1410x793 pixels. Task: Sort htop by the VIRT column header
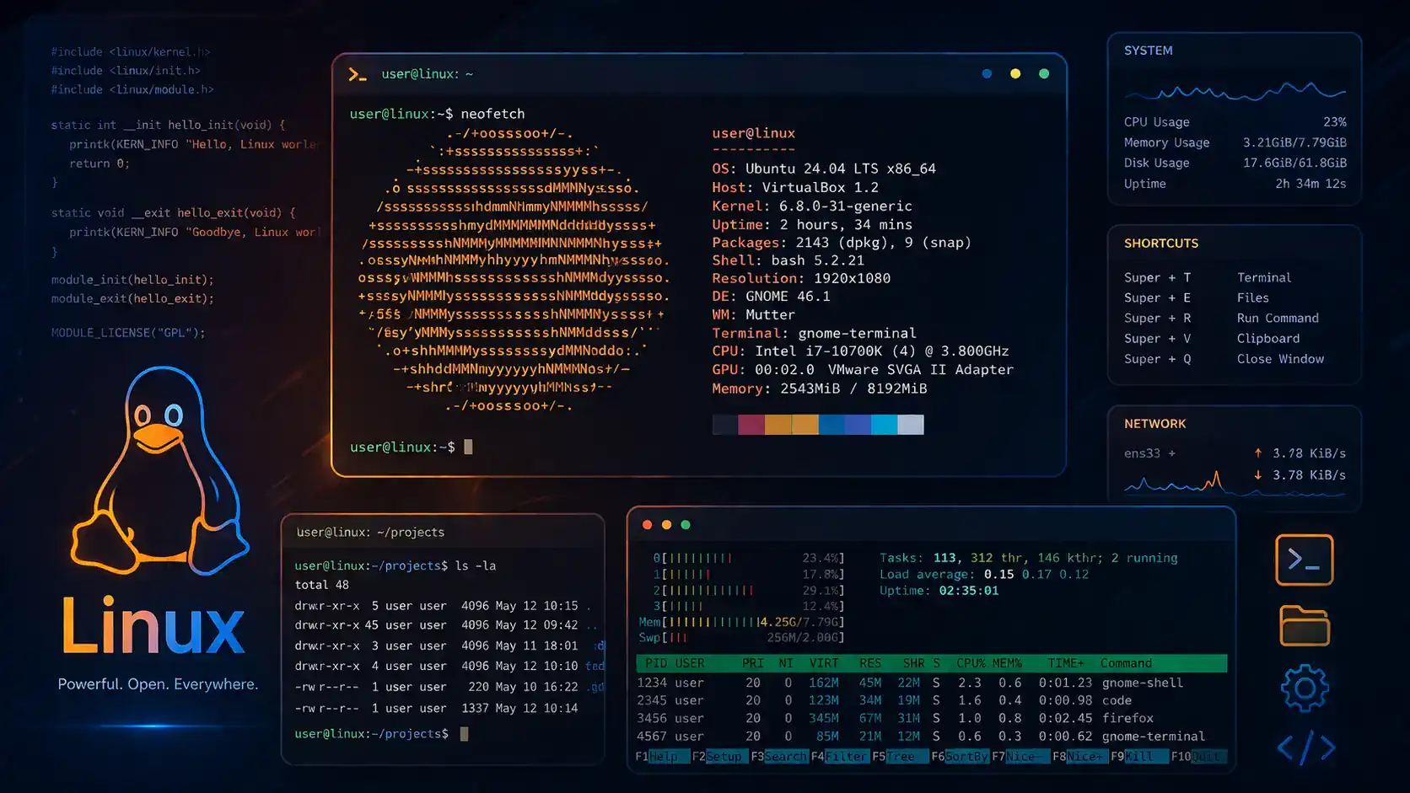(824, 663)
